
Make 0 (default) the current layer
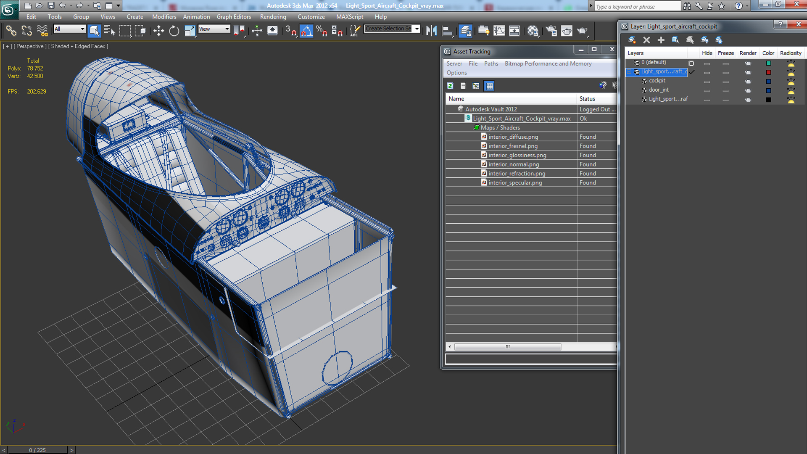(691, 63)
